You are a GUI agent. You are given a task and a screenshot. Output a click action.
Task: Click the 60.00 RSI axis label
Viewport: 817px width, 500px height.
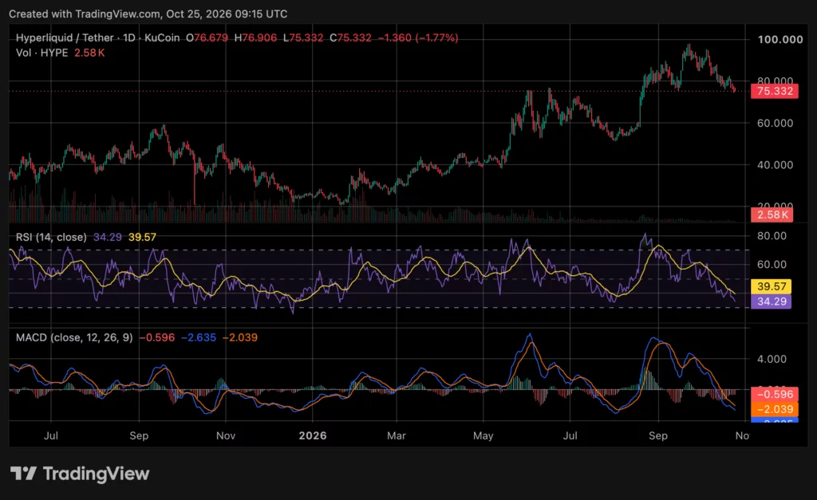[772, 265]
